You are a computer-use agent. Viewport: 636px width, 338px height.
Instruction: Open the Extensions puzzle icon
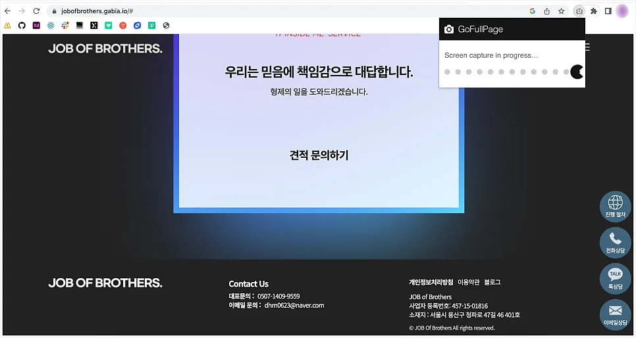click(x=594, y=11)
